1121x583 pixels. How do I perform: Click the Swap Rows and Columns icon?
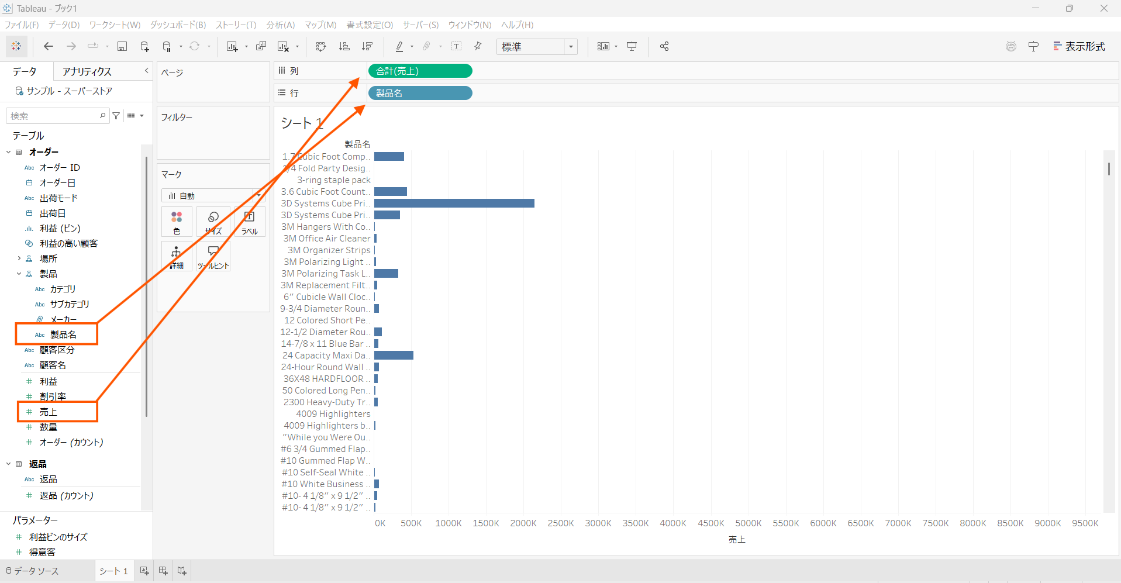click(x=320, y=47)
